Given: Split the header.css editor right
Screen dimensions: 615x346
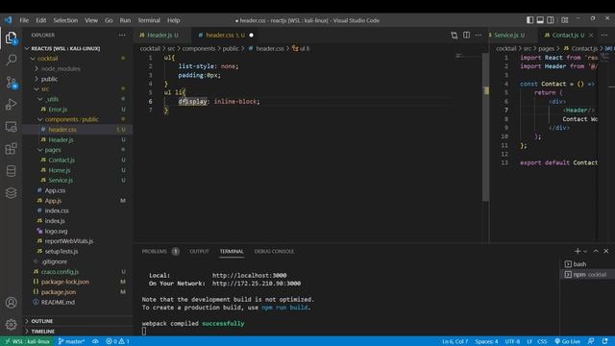Looking at the screenshot, I should pos(466,35).
